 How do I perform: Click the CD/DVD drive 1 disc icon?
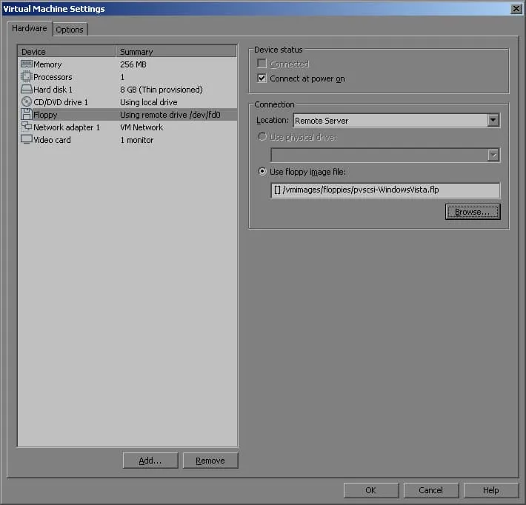click(x=27, y=101)
